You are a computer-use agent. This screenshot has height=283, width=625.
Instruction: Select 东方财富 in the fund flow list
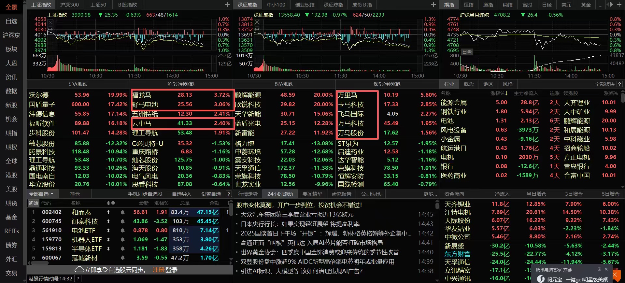[457, 254]
